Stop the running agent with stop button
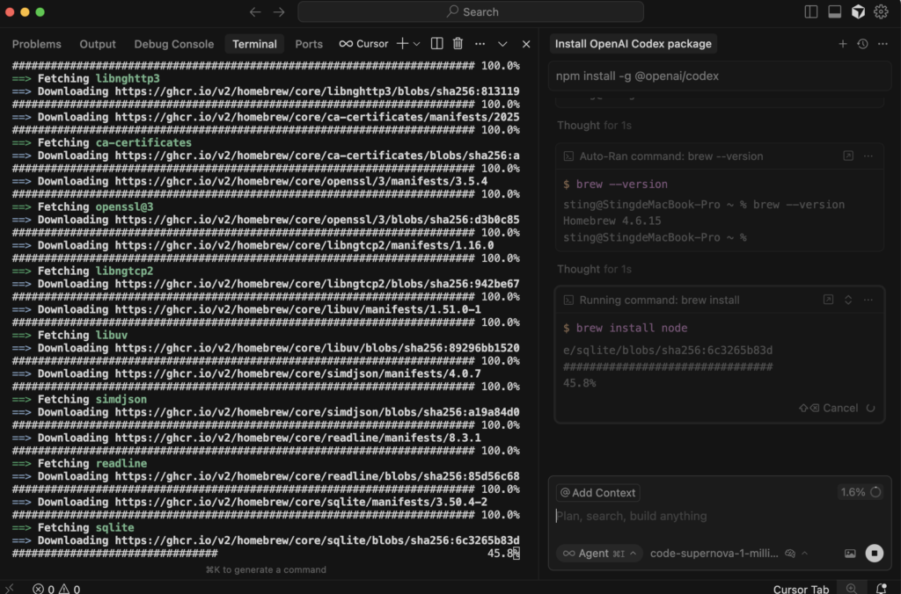The width and height of the screenshot is (901, 594). [x=874, y=553]
